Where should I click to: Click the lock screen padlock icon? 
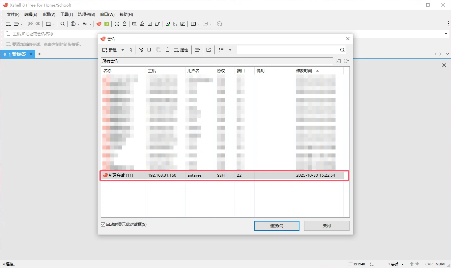125,24
